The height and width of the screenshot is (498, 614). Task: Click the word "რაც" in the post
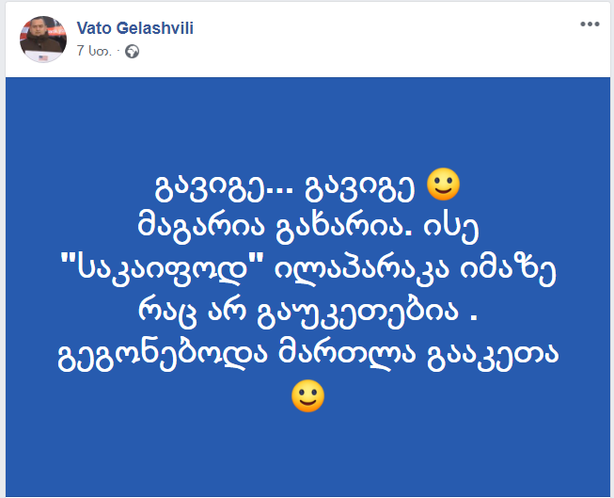[193, 312]
